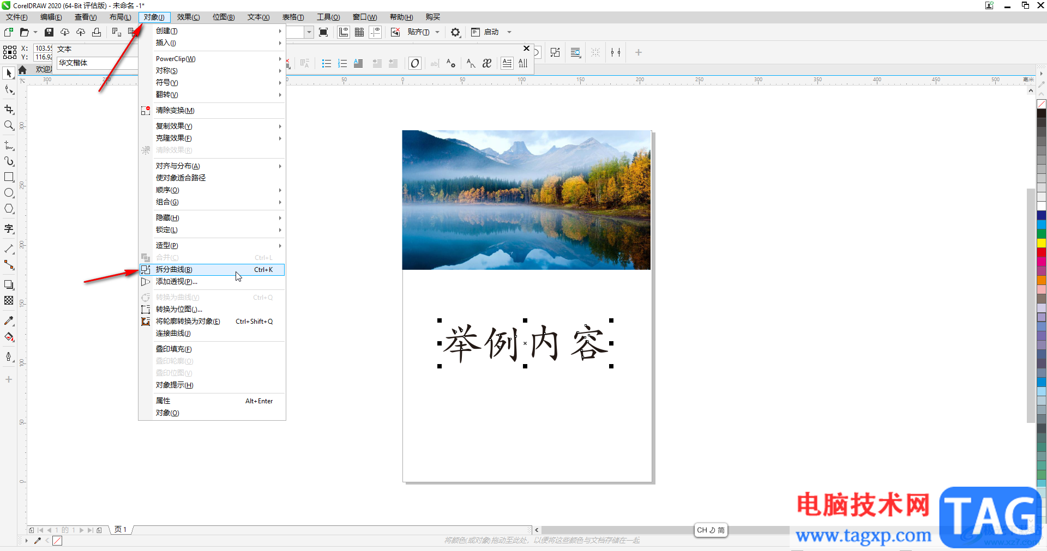Click the 购买 buy menu

(433, 17)
